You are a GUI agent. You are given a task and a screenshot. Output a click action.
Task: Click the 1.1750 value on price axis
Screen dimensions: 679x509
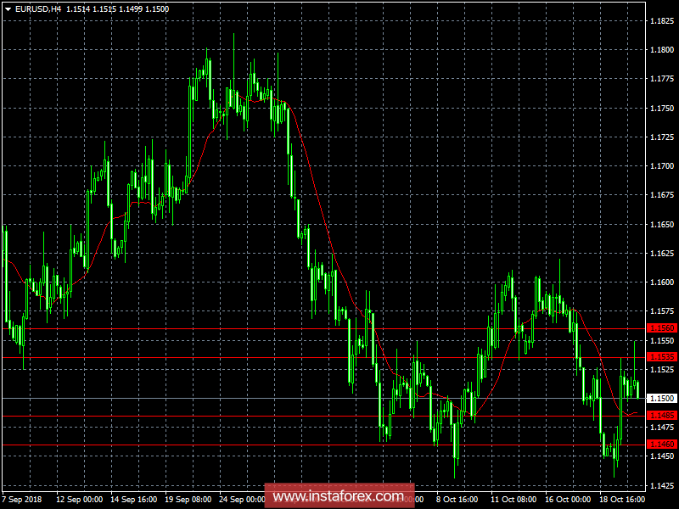coord(661,109)
